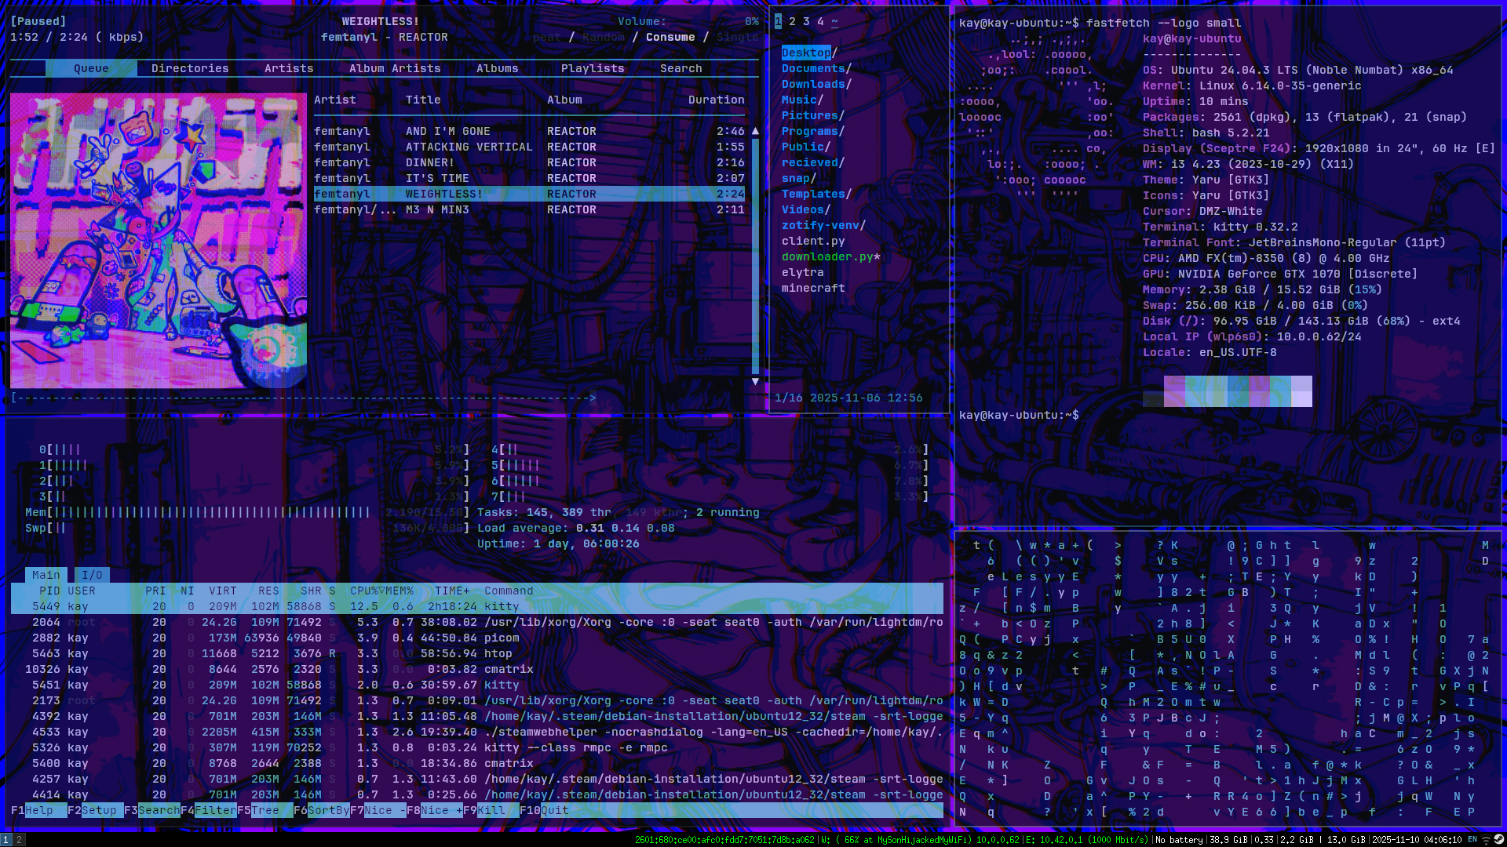The height and width of the screenshot is (847, 1507).
Task: Toggle the Single playback mode
Action: tap(737, 37)
